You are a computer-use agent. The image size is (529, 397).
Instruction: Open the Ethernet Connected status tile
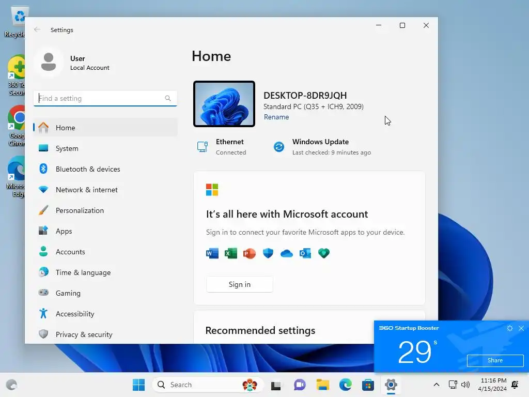pos(222,147)
